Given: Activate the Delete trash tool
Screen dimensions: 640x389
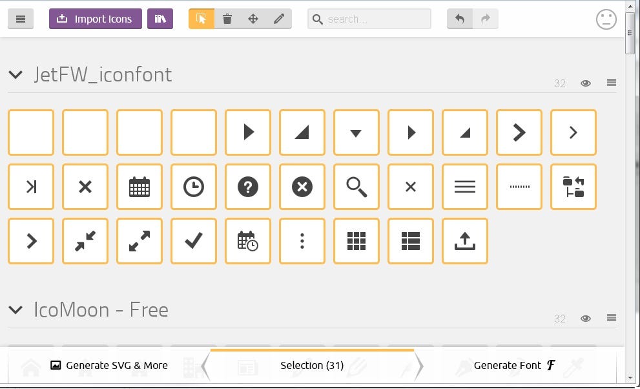Looking at the screenshot, I should click(x=227, y=19).
